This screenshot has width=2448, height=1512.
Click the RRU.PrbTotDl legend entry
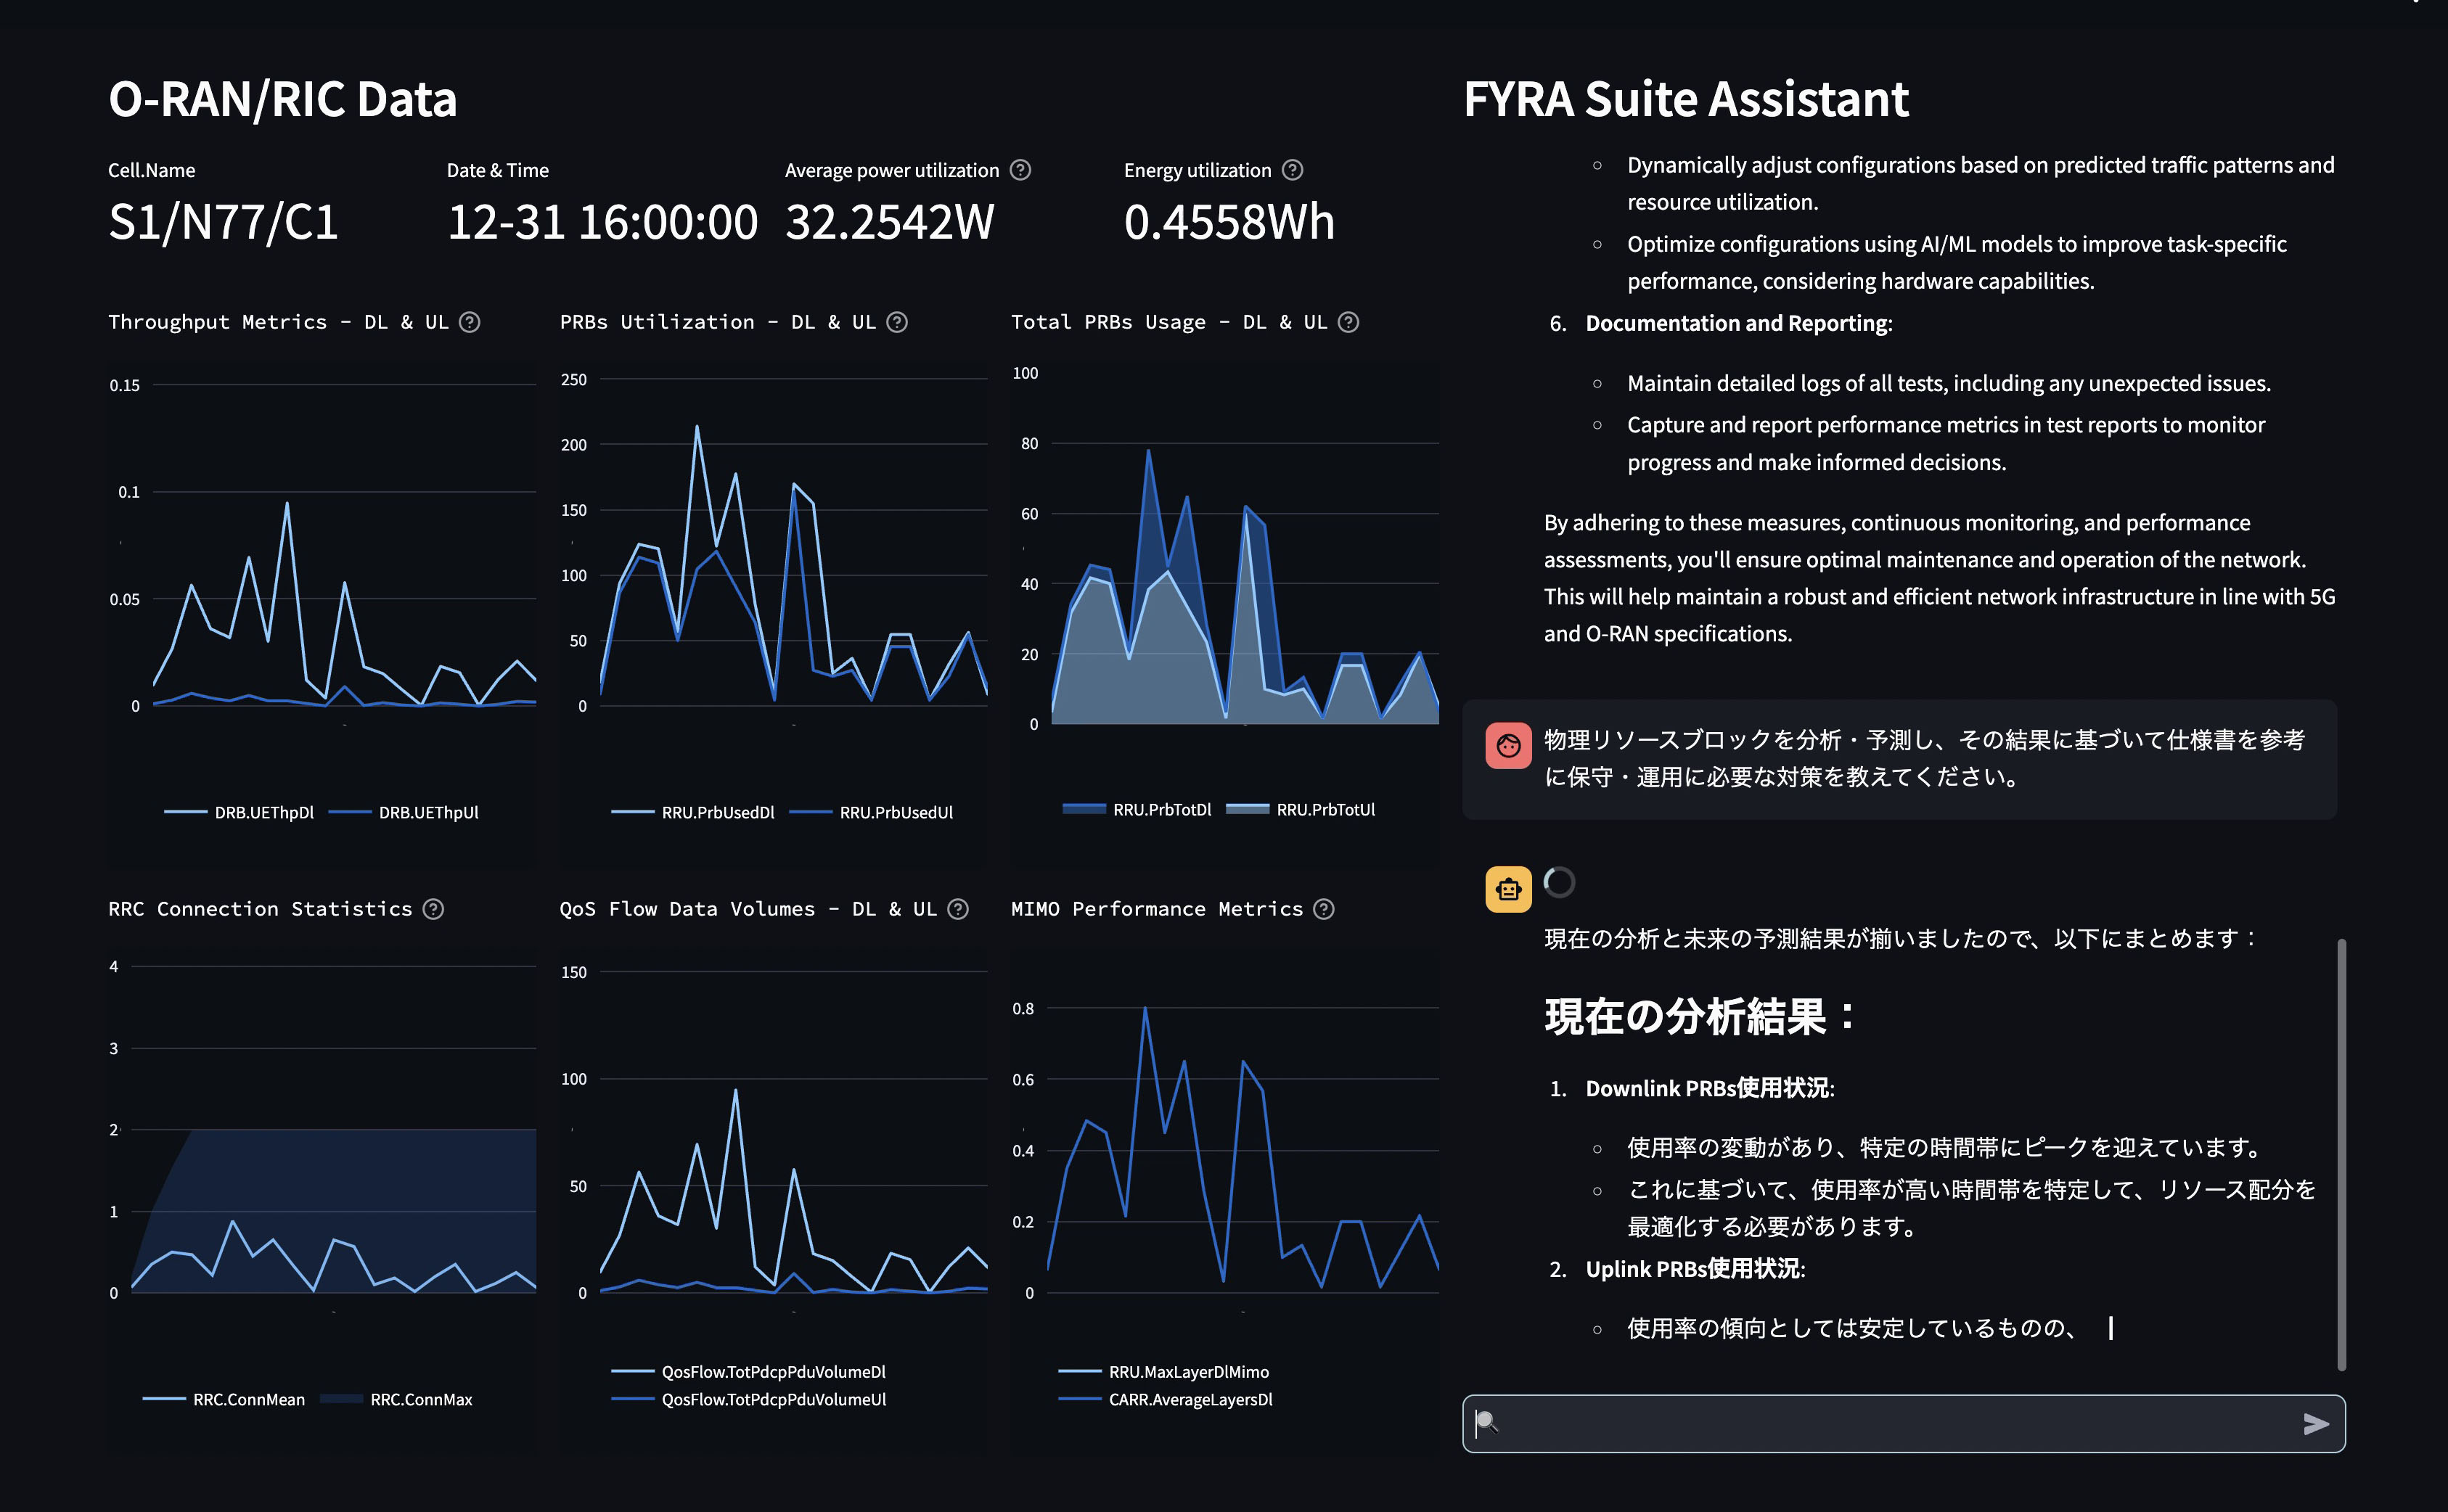click(x=1161, y=810)
